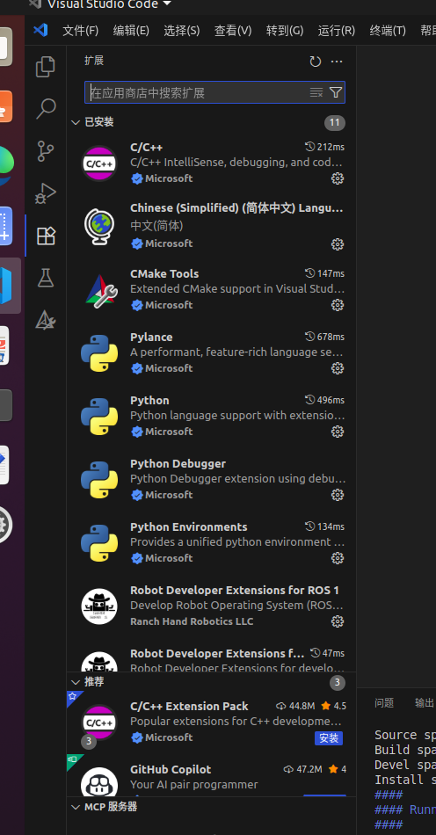Open the extensions panel more actions menu
Viewport: 436px width, 835px height.
(337, 62)
